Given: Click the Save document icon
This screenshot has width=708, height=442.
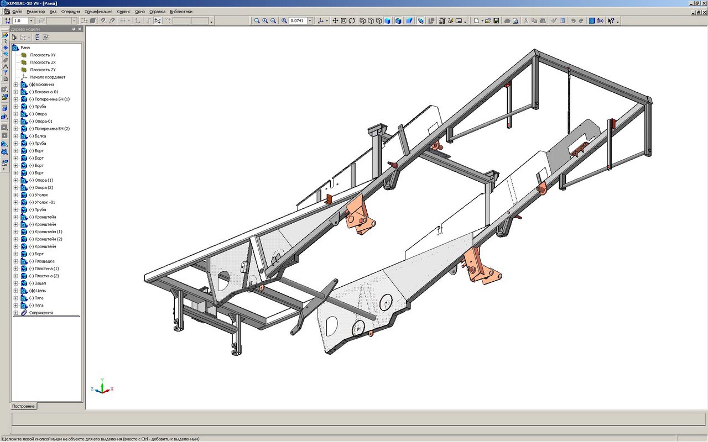Looking at the screenshot, I should 496,20.
